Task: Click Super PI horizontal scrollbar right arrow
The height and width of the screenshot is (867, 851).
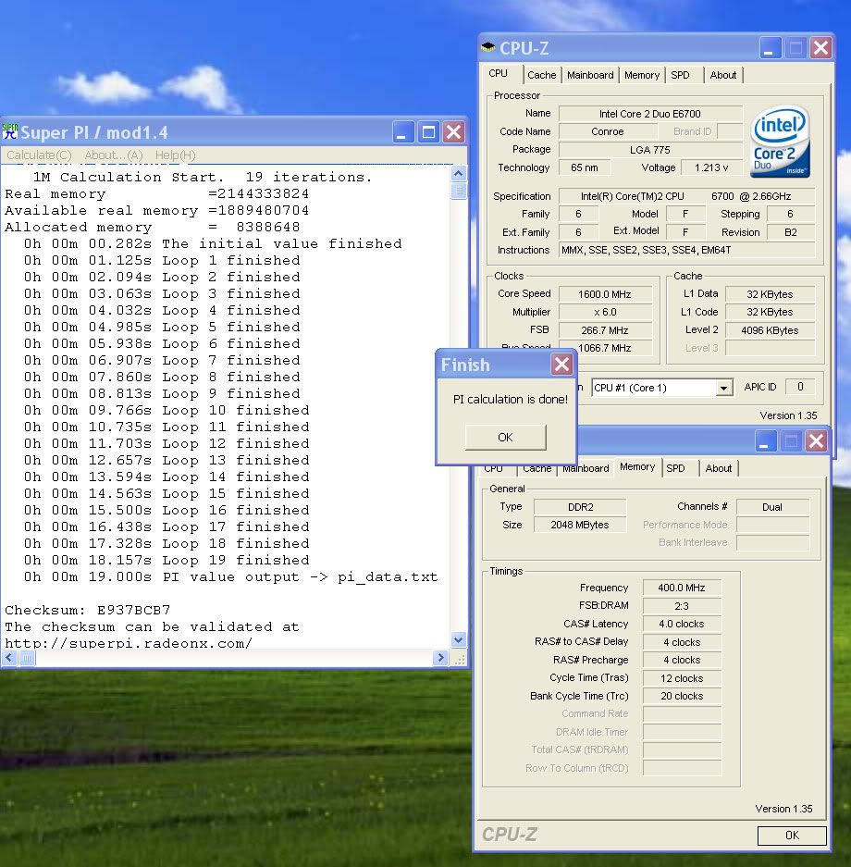Action: pyautogui.click(x=440, y=658)
